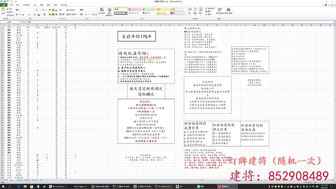Open the Excel help question mark icon

coord(325,5)
